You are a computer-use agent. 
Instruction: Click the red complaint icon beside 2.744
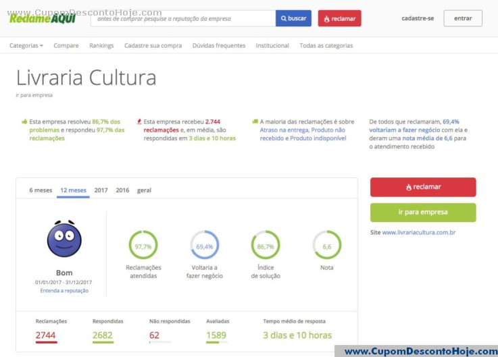[139, 121]
